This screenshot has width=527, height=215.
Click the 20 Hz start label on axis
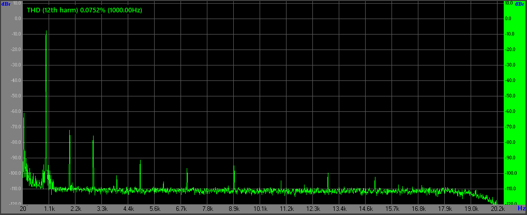click(23, 209)
